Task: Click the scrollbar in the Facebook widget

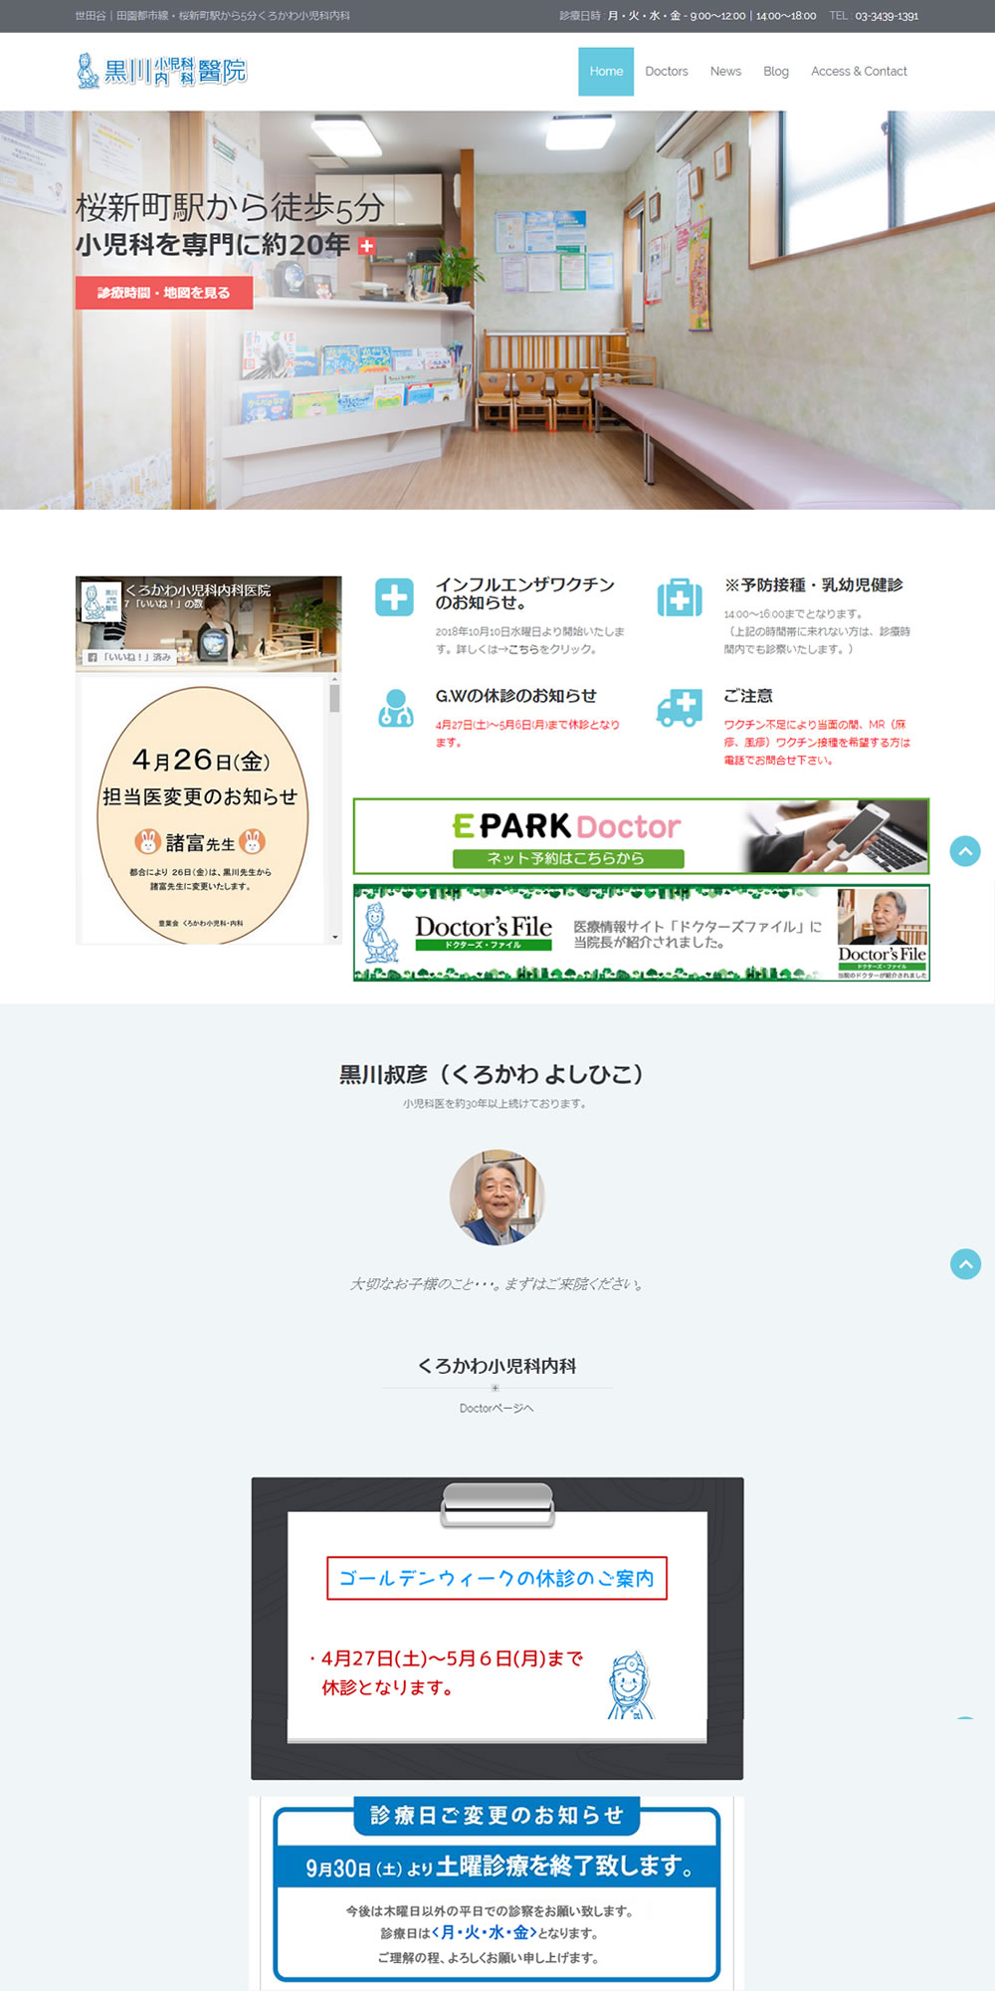Action: tap(334, 697)
